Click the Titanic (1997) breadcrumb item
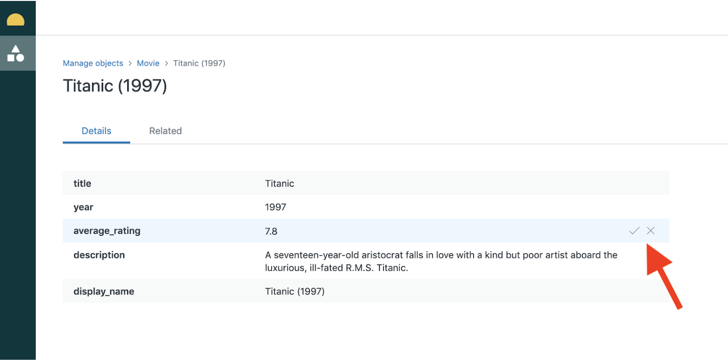 [x=199, y=63]
